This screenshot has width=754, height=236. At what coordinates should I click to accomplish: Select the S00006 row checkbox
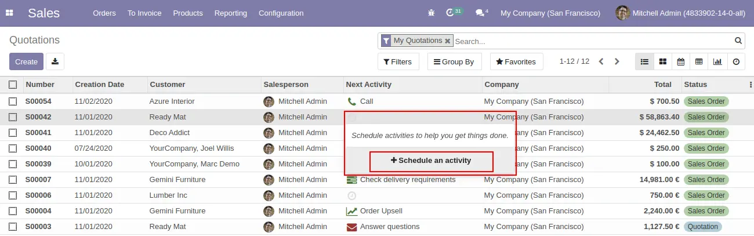coord(13,195)
